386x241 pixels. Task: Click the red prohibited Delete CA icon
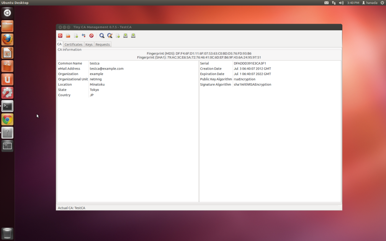coord(92,36)
